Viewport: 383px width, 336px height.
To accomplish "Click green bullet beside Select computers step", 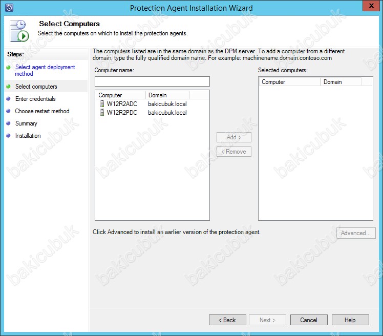I will (8, 87).
